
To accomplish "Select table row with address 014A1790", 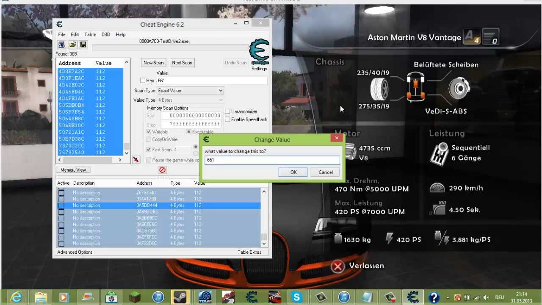I will (159, 199).
